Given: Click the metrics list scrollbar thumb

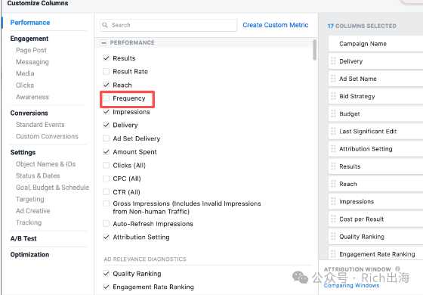Looking at the screenshot, I should (x=314, y=50).
